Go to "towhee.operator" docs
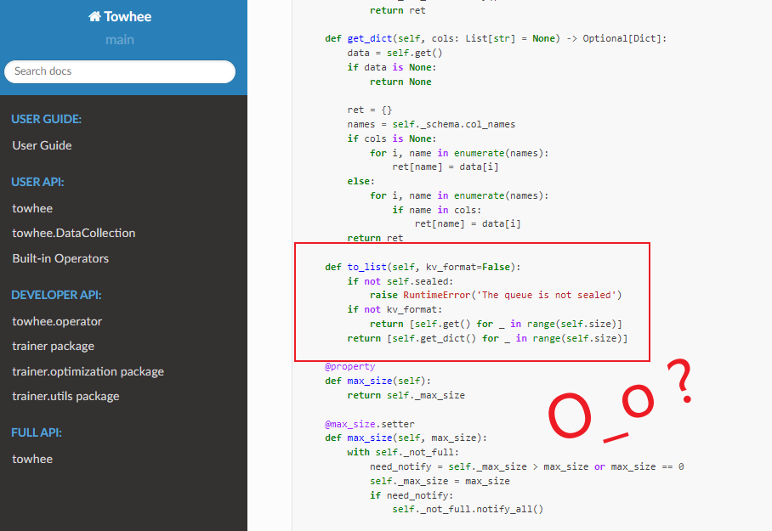The height and width of the screenshot is (531, 772). (x=51, y=320)
